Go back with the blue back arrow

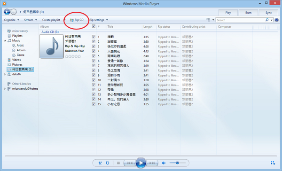[7, 12]
